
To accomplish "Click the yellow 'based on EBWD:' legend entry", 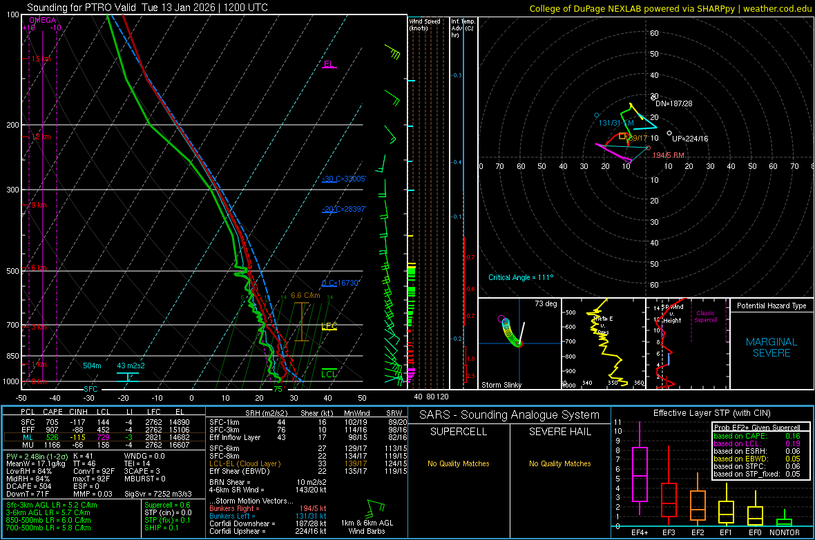I will coord(740,459).
